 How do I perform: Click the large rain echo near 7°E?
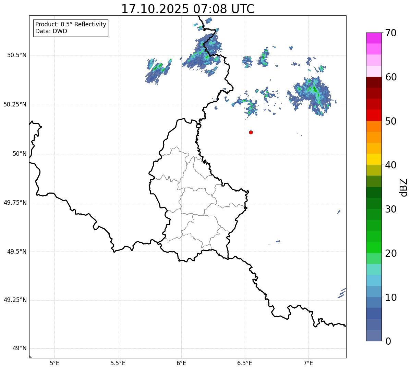(x=310, y=95)
